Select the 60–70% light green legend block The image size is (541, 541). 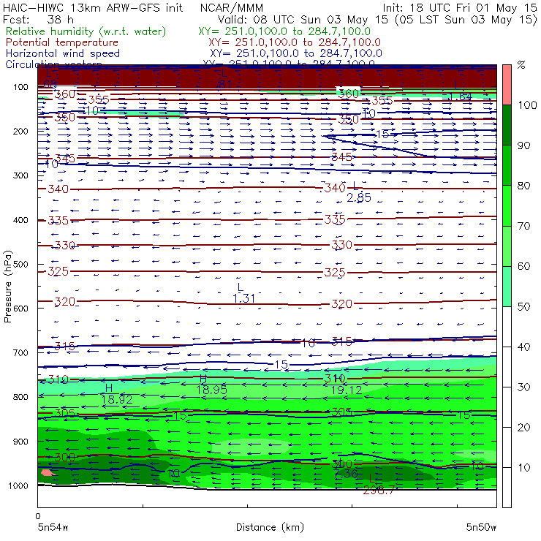pos(507,246)
